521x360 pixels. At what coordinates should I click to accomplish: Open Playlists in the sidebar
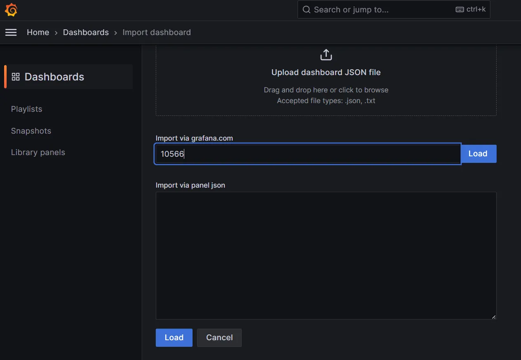pos(26,109)
